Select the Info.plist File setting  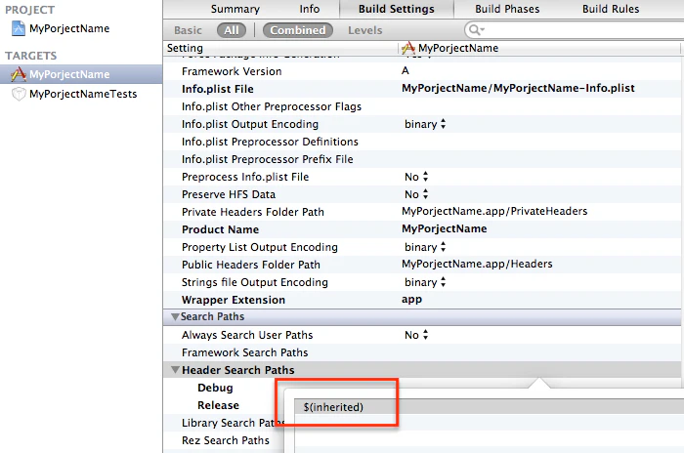point(218,89)
